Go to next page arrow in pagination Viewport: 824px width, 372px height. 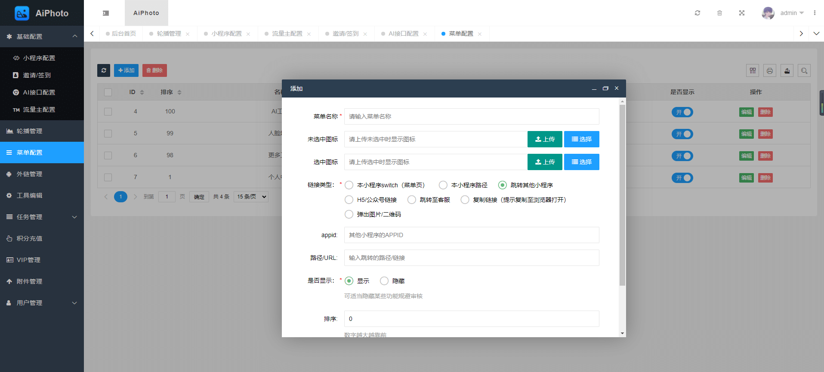pyautogui.click(x=135, y=197)
